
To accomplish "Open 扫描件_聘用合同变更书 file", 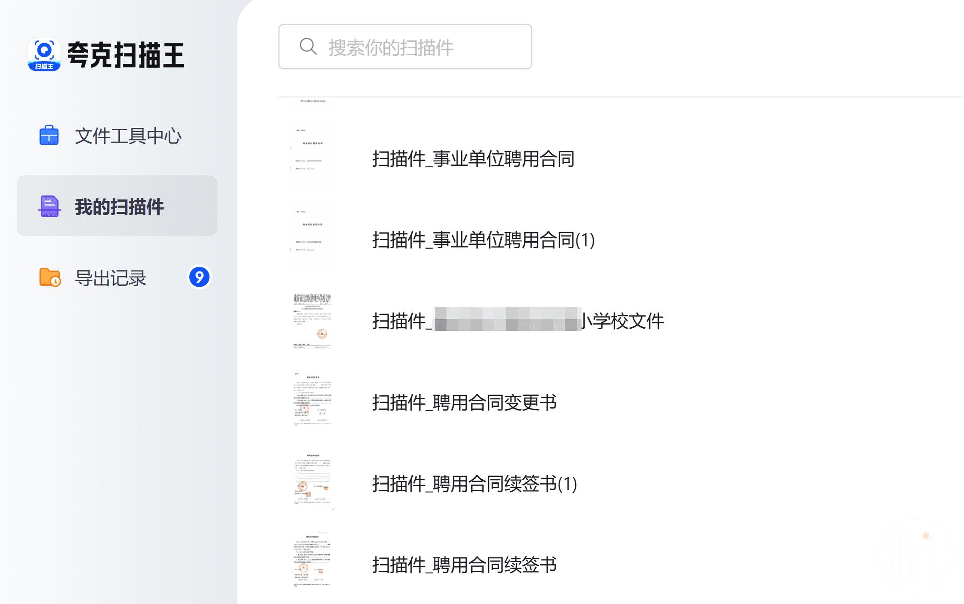I will [x=464, y=403].
